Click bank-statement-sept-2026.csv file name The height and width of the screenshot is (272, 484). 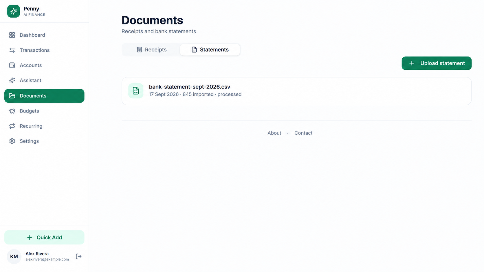click(x=190, y=87)
